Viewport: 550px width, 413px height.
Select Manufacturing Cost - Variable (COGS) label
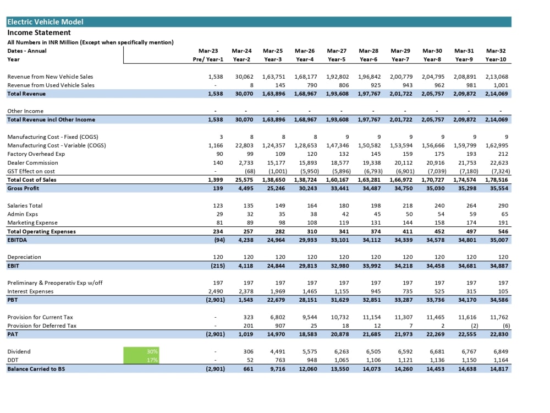tap(57, 145)
